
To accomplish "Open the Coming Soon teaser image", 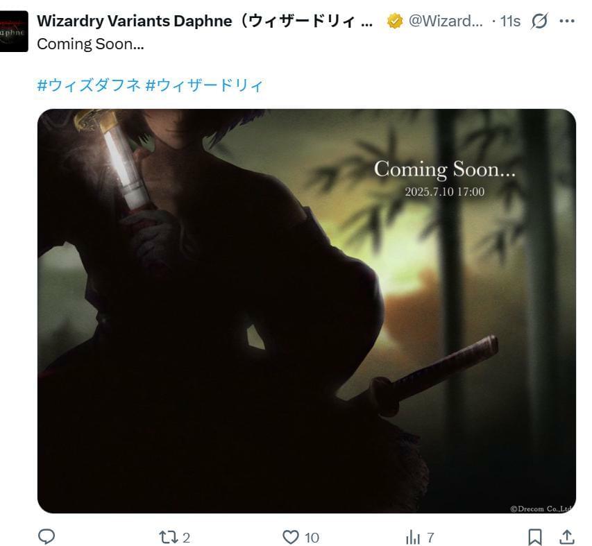I will coord(307,311).
